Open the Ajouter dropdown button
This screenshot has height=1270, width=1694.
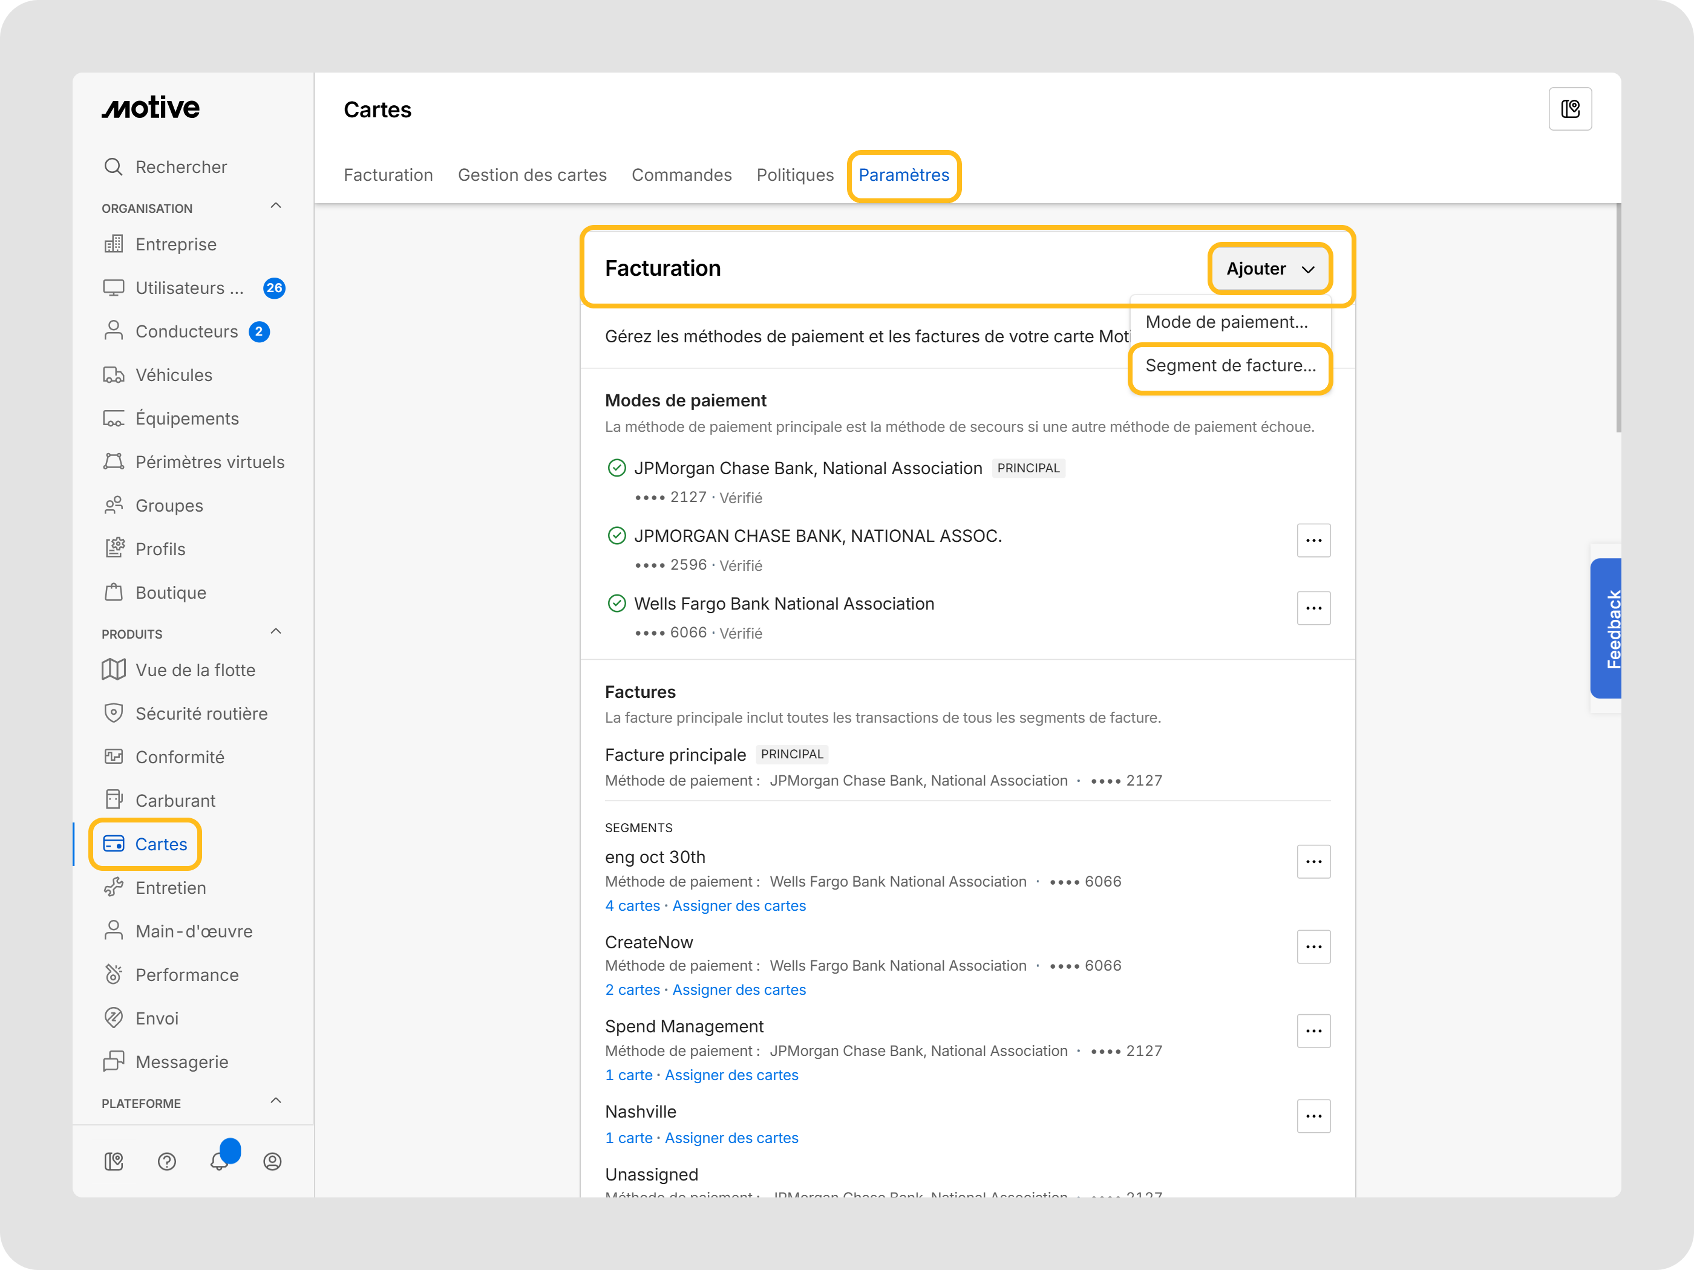1270,269
